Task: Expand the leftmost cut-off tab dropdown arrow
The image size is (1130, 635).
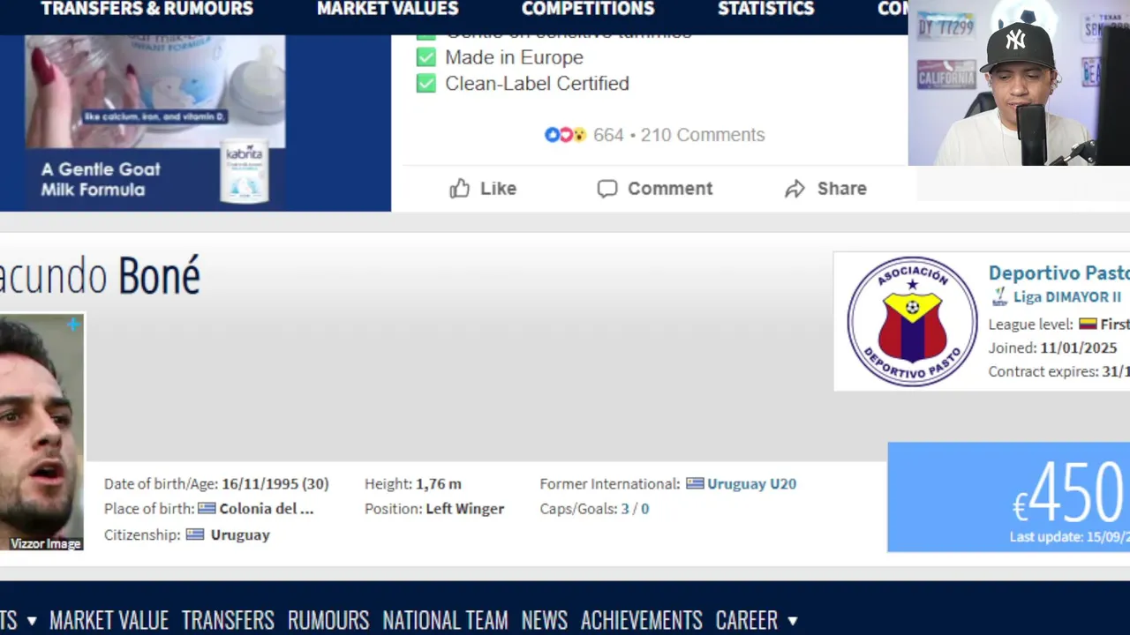Action: pos(31,621)
